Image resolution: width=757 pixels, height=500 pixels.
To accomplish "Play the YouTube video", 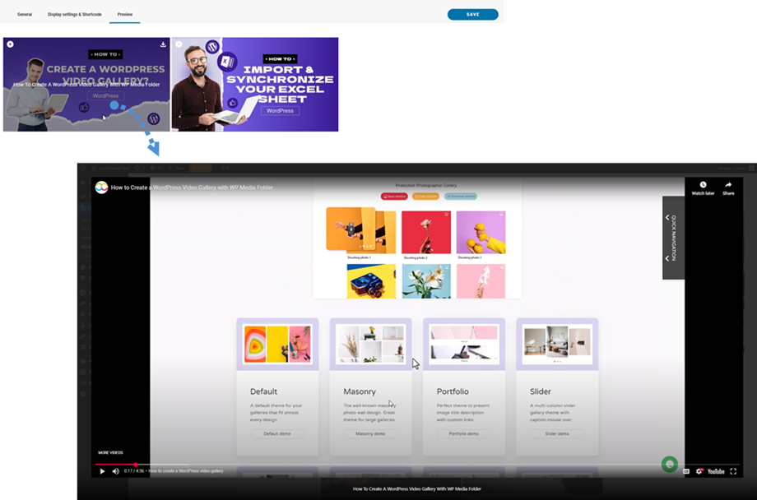I will click(102, 471).
